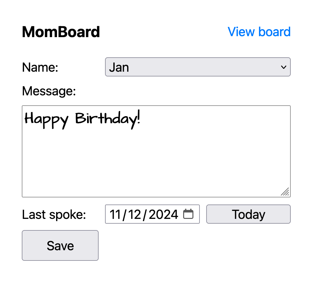The width and height of the screenshot is (317, 288).
Task: Click the textarea resize handle icon
Action: tap(285, 192)
